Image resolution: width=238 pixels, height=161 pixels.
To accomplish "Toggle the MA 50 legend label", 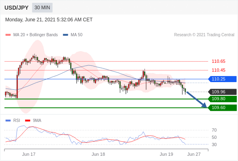I will [77, 35].
